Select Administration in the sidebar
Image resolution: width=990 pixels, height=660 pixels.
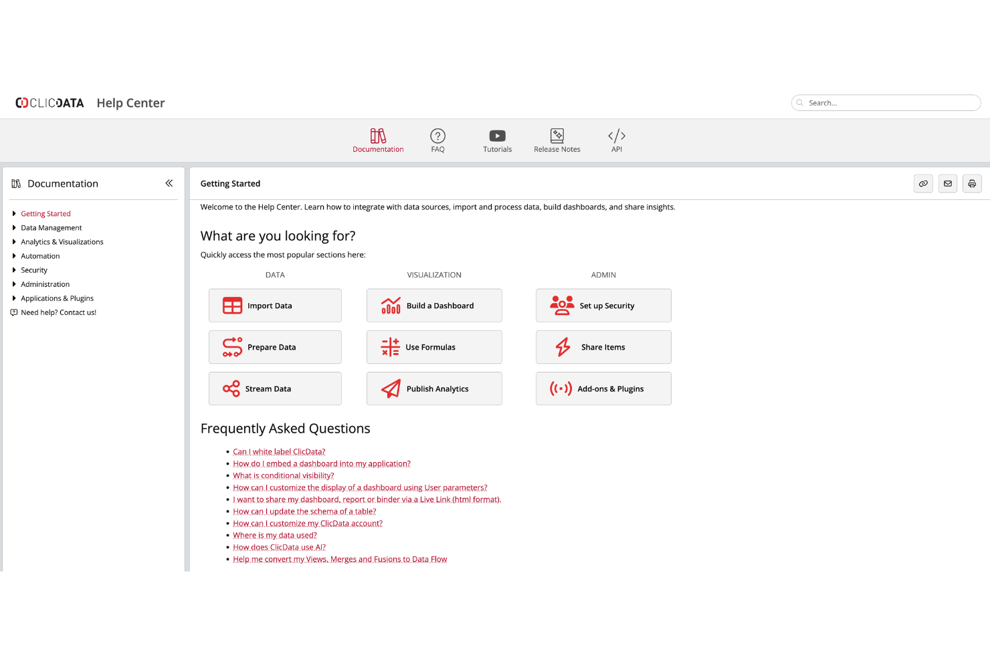[45, 284]
